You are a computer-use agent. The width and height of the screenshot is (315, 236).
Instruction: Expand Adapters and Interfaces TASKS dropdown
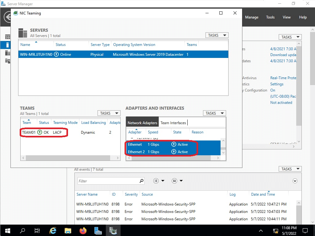coord(214,113)
